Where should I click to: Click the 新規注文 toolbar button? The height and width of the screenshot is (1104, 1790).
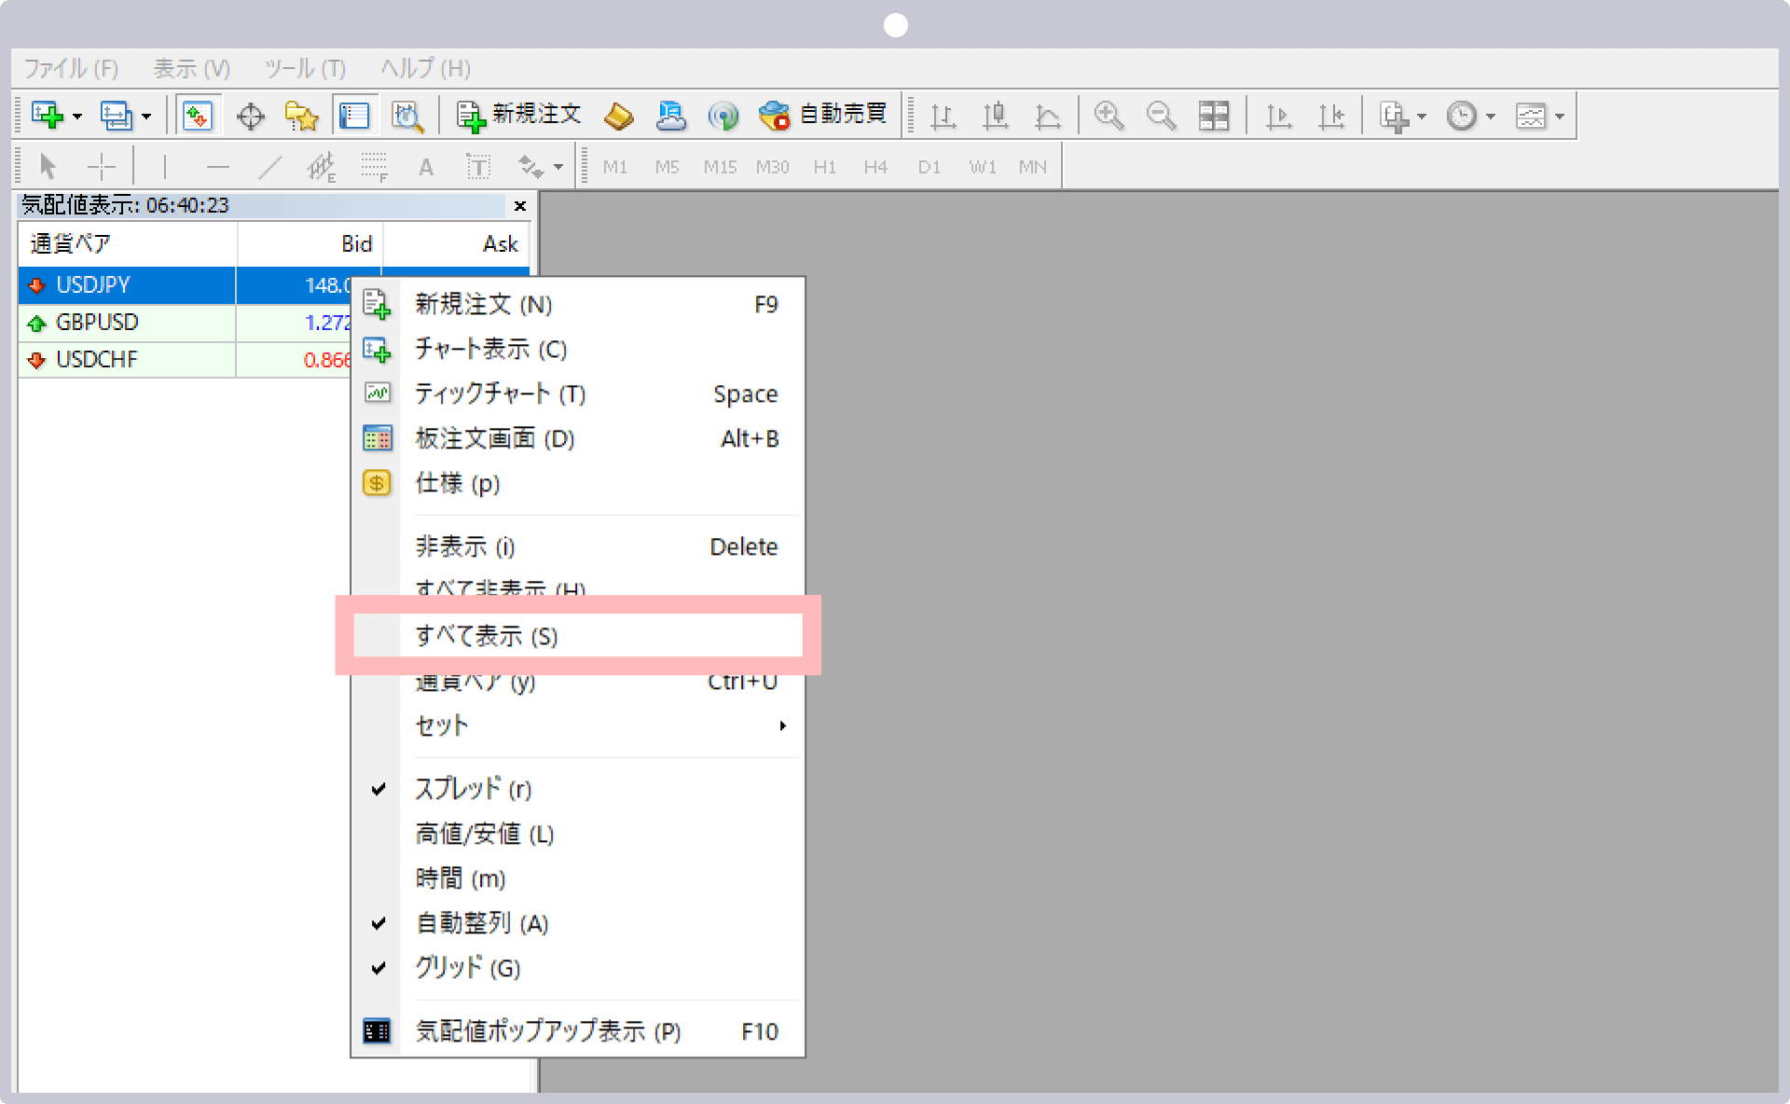pos(517,115)
